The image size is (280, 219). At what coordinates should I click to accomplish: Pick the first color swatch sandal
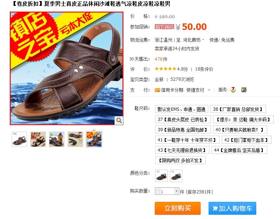tap(161, 176)
